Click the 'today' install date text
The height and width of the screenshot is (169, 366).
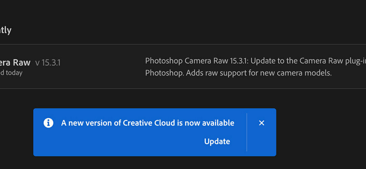pyautogui.click(x=14, y=73)
